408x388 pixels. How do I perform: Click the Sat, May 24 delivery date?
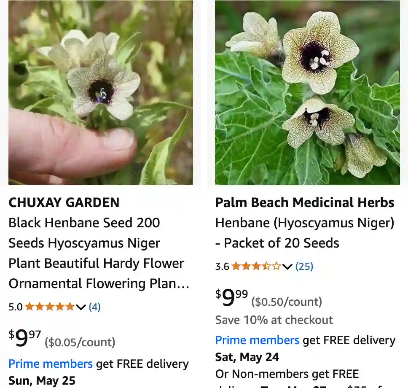pyautogui.click(x=247, y=357)
